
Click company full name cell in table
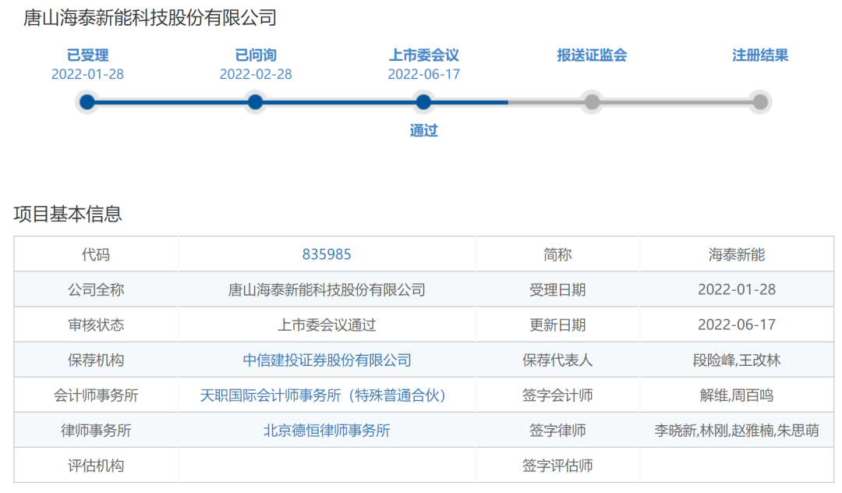[x=327, y=289]
